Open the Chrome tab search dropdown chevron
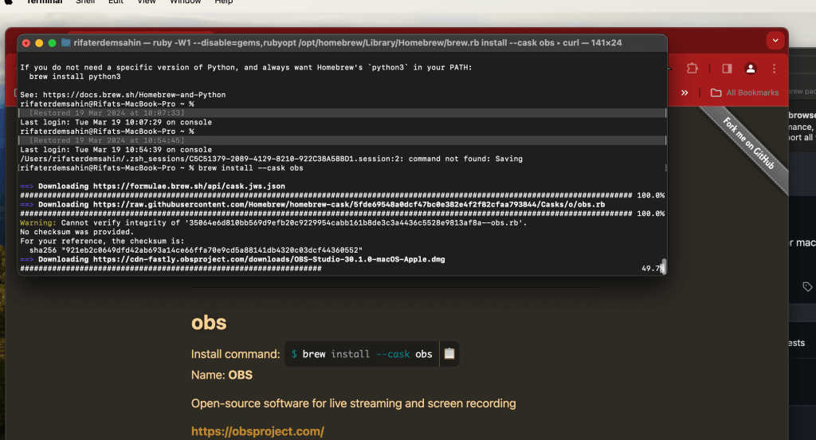Image resolution: width=816 pixels, height=440 pixels. coord(775,40)
